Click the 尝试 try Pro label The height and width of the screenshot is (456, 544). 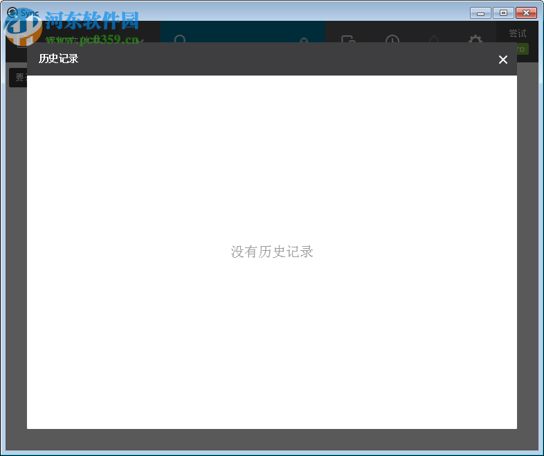click(x=517, y=33)
